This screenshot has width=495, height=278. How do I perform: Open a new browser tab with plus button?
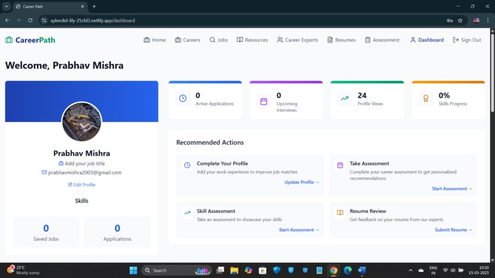click(94, 6)
